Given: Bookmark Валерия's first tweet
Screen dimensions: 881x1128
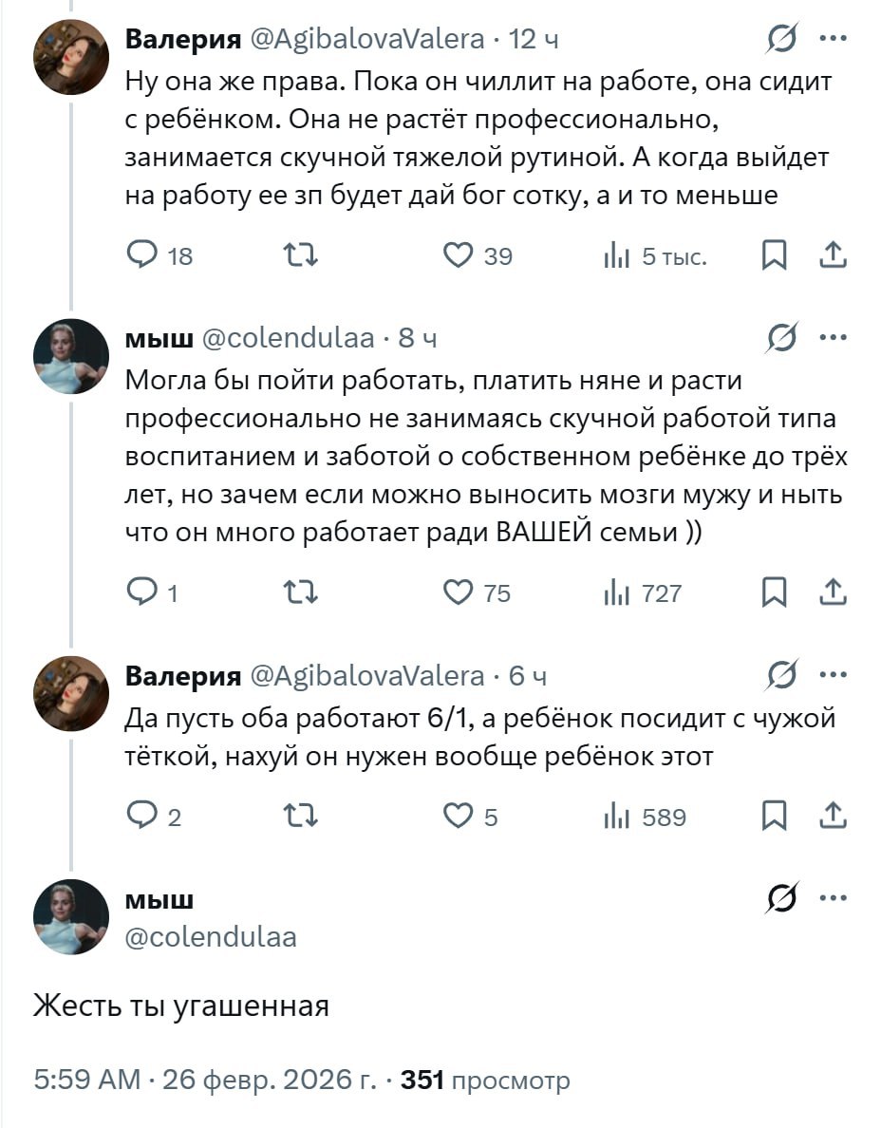Looking at the screenshot, I should [x=775, y=254].
